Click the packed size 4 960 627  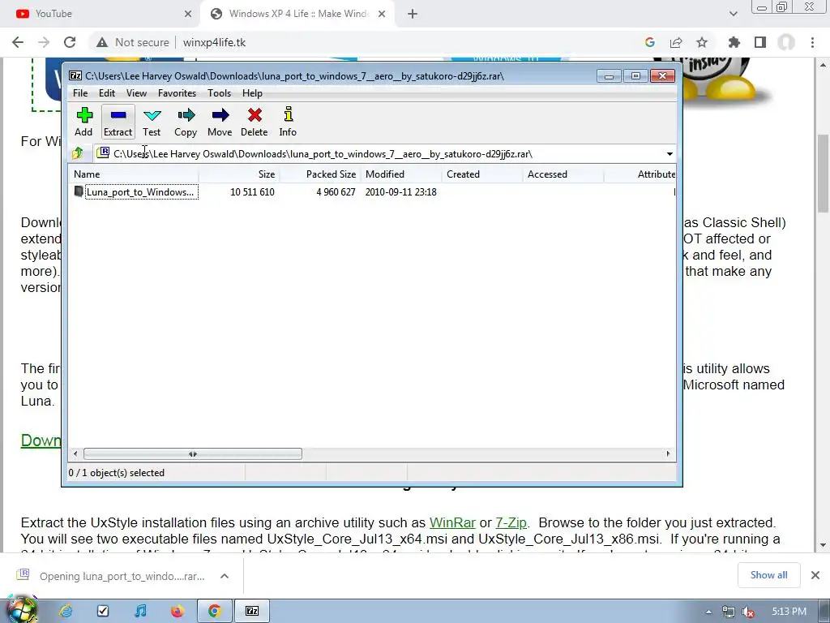336,192
